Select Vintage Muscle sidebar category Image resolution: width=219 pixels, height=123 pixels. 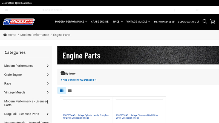pyautogui.click(x=15, y=92)
